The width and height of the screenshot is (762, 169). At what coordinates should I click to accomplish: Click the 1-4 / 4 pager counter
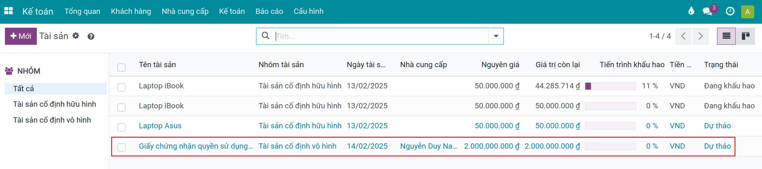pos(660,36)
